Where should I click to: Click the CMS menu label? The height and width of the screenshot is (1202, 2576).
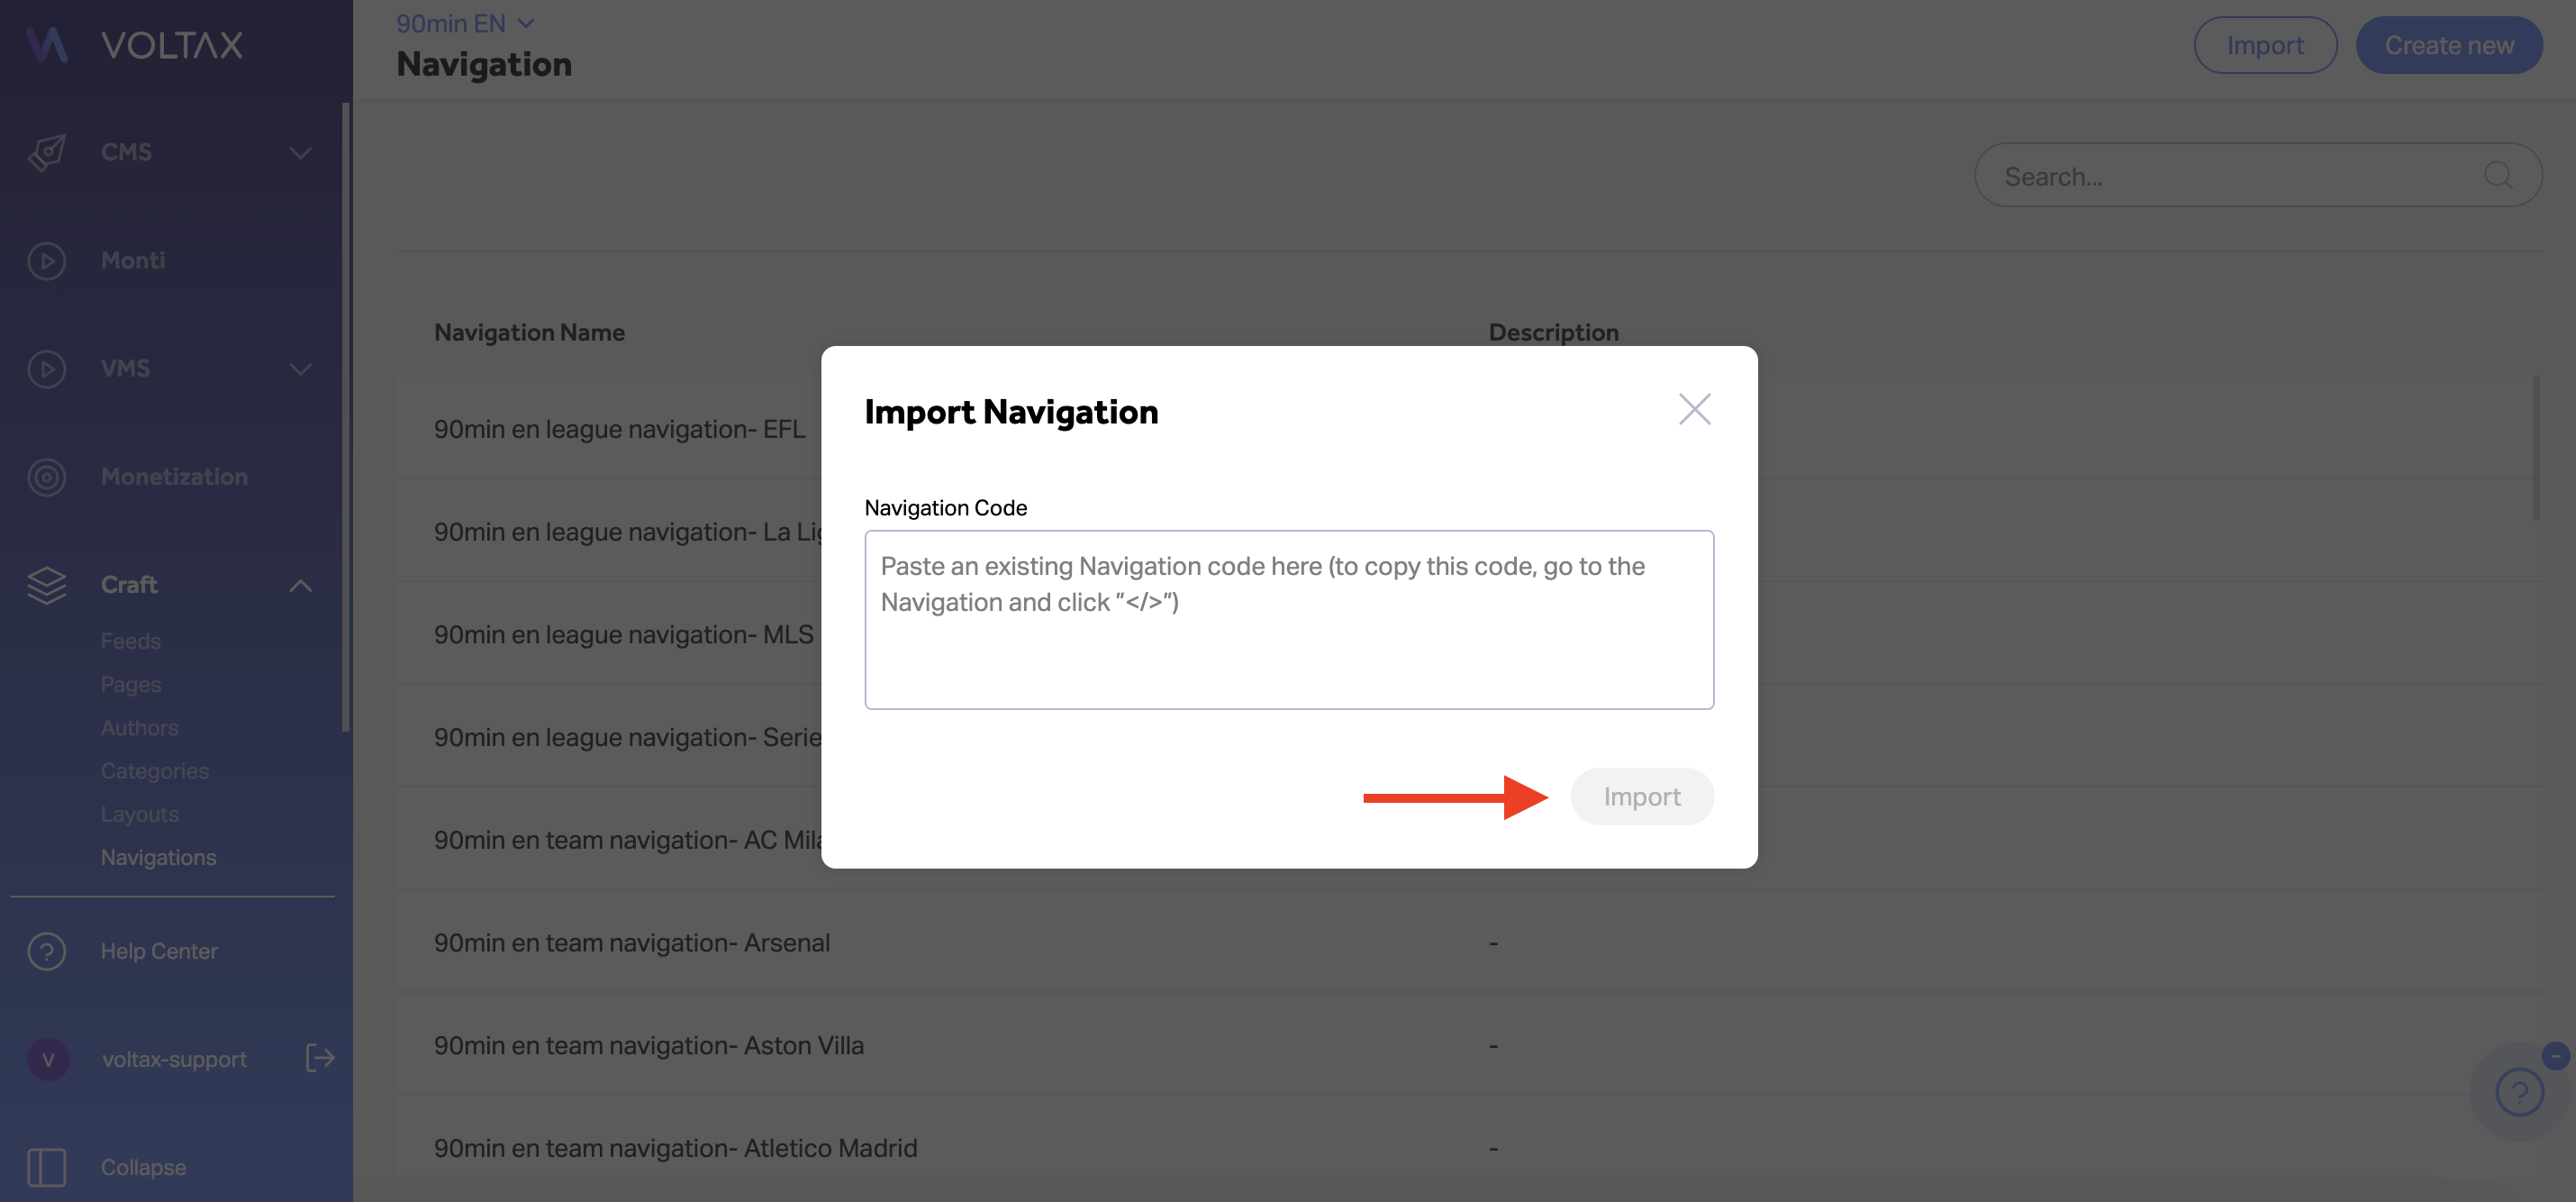pos(126,152)
